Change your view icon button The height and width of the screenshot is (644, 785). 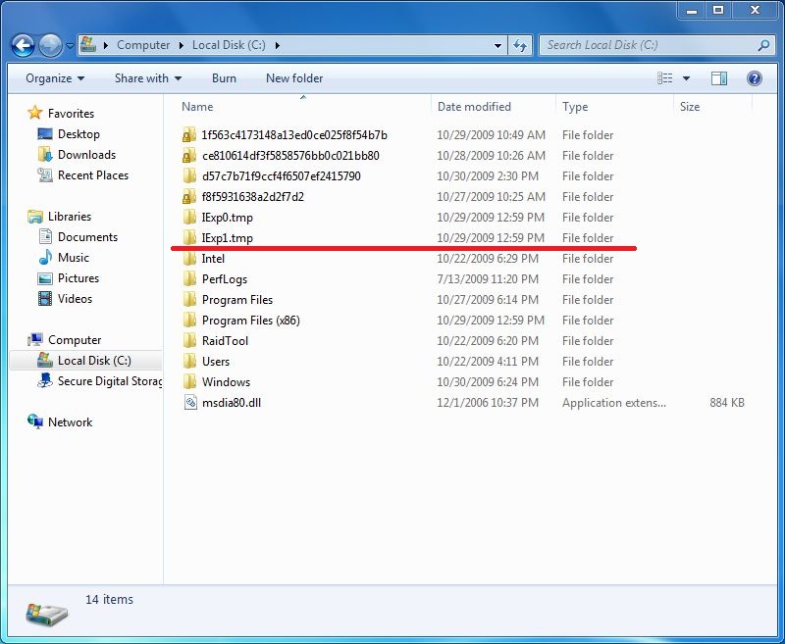tap(665, 78)
